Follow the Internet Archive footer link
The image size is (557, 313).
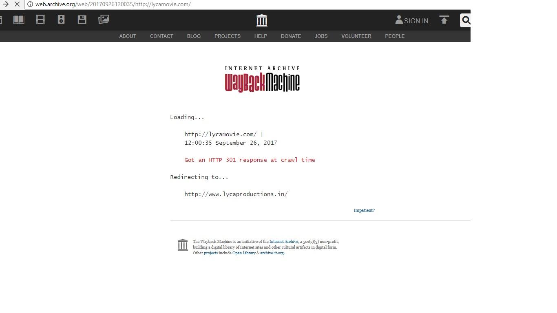(283, 242)
